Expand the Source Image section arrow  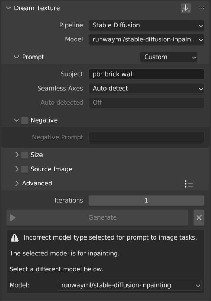[17, 169]
